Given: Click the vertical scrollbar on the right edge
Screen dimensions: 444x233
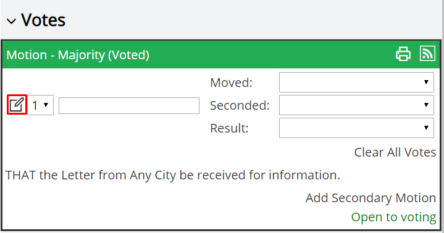Looking at the screenshot, I should 442,116.
